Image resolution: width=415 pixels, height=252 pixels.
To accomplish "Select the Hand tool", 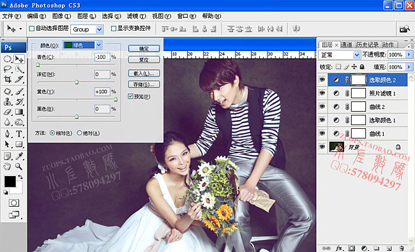I will point(8,167).
